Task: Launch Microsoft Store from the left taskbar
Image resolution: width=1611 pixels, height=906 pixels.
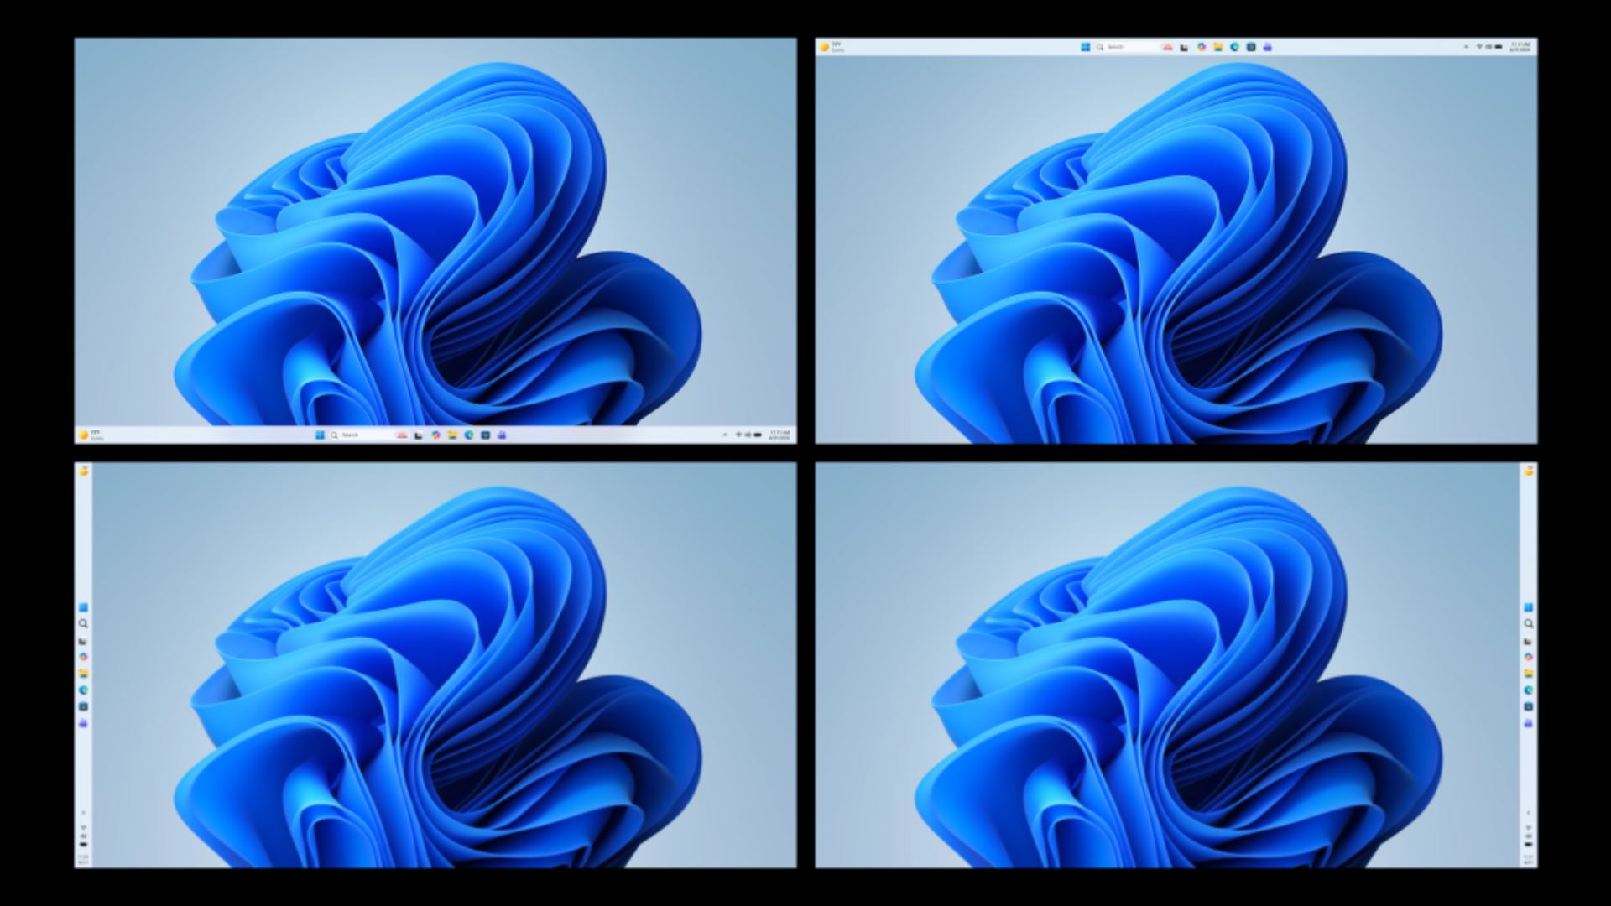Action: [83, 706]
